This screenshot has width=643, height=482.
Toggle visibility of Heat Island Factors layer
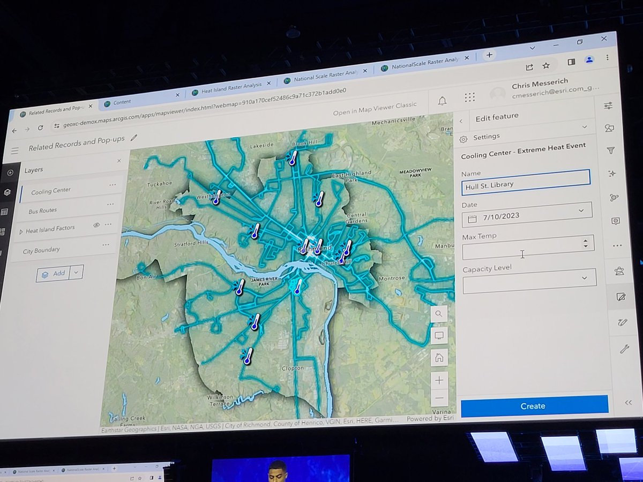point(96,226)
